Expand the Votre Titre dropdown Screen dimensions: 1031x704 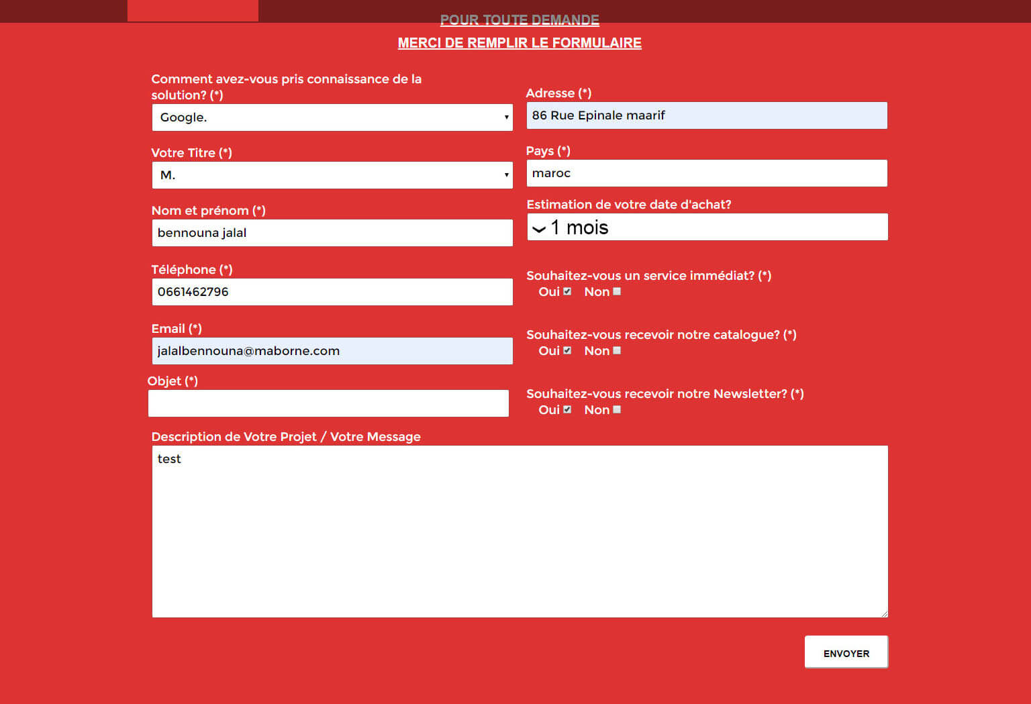[x=332, y=175]
